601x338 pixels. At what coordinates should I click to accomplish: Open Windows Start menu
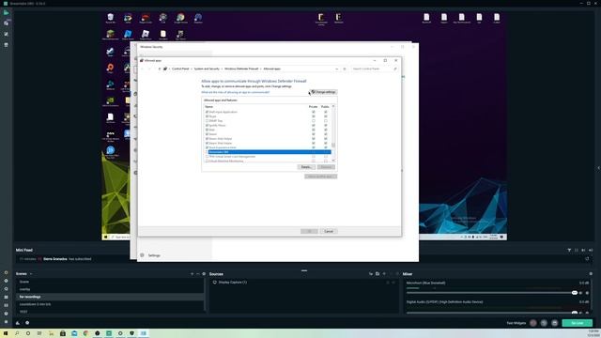[x=6, y=333]
